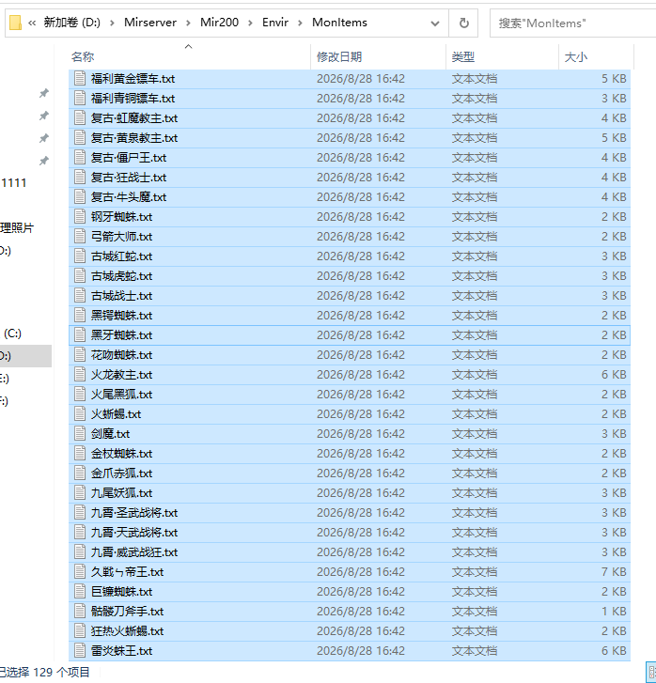Open the 1111 item in navigation pane
The width and height of the screenshot is (656, 683).
tap(13, 182)
